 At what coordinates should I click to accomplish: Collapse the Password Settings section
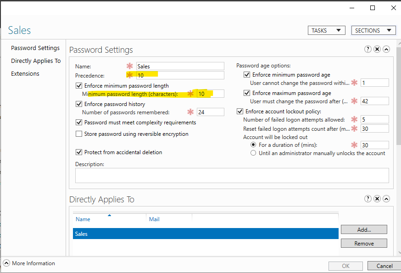click(x=386, y=50)
